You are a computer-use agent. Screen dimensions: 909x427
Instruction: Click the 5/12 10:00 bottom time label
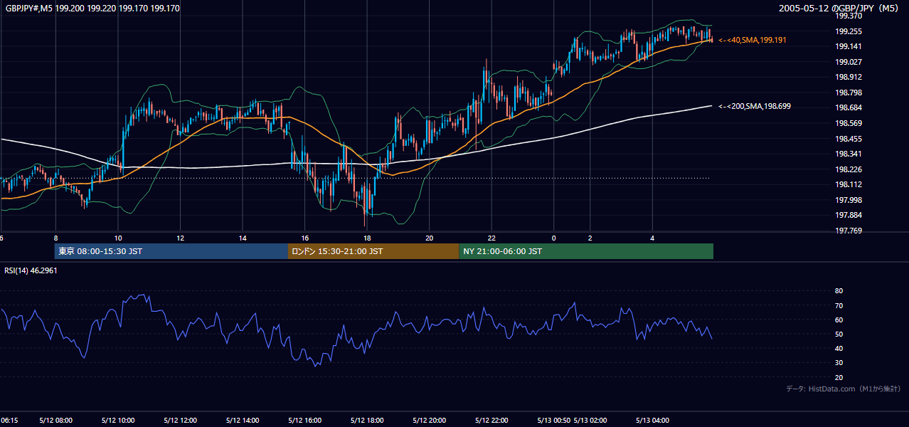[x=118, y=420]
